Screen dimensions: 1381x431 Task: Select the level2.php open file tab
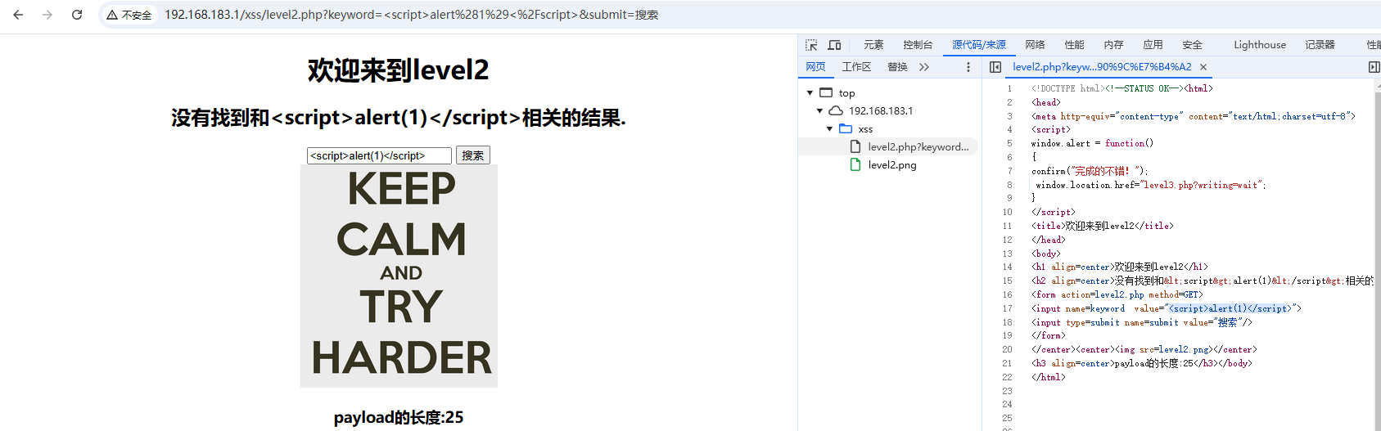1102,67
